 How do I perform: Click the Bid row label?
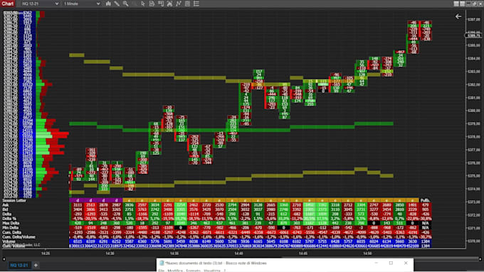[x=6, y=210]
